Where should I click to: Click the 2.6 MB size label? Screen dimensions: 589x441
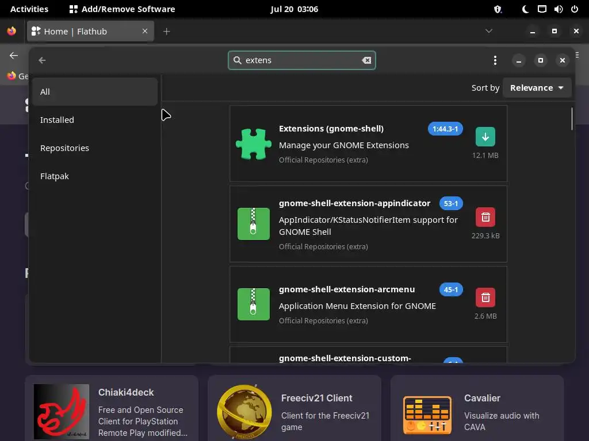click(x=485, y=316)
